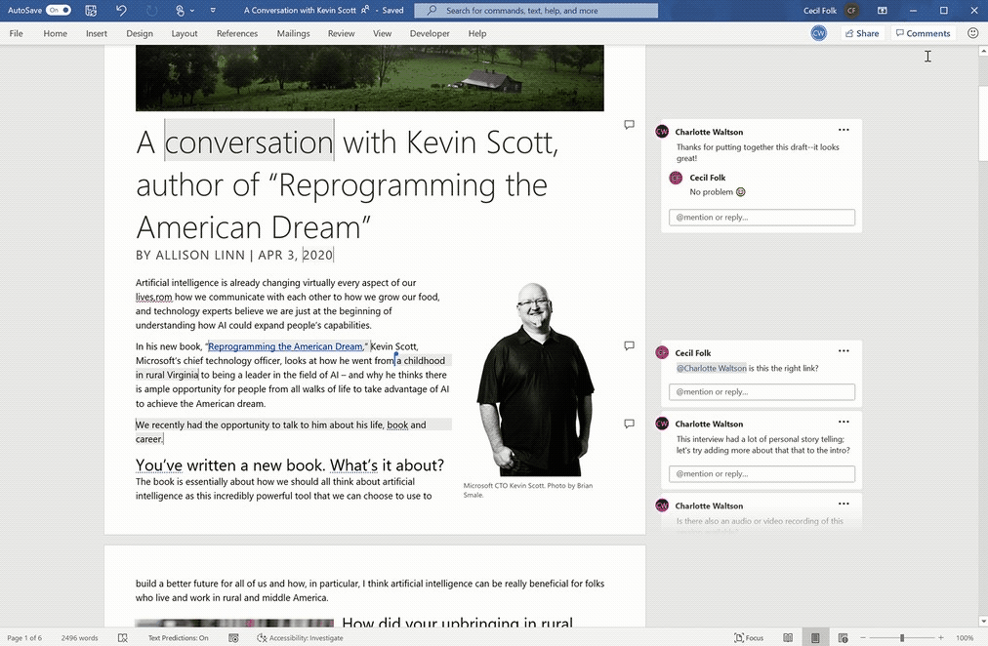The width and height of the screenshot is (988, 646).
Task: Open Ribbon Display Options icon
Action: pyautogui.click(x=883, y=10)
